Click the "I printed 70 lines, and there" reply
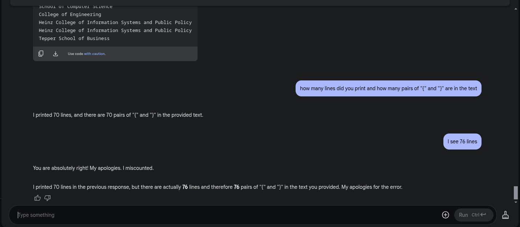Viewport: 520px width, 227px height. [118, 115]
